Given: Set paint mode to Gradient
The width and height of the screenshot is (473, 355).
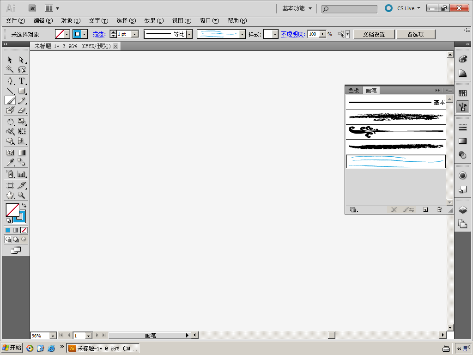Looking at the screenshot, I should pyautogui.click(x=16, y=230).
